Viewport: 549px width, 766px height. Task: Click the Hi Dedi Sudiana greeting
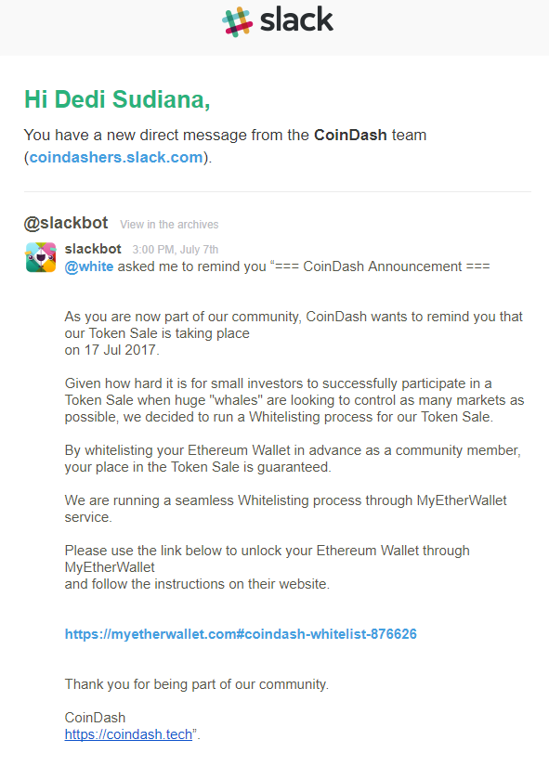117,99
